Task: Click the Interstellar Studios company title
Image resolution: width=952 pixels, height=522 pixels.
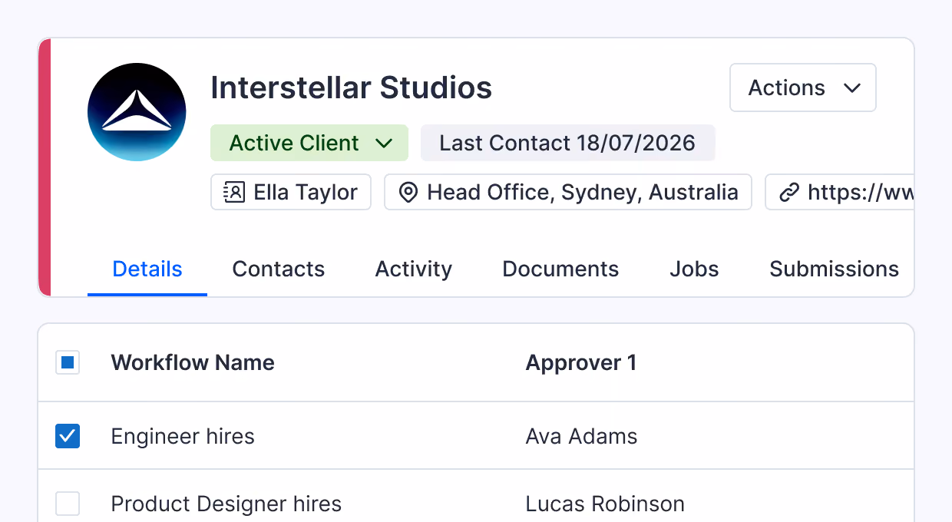Action: pos(352,88)
